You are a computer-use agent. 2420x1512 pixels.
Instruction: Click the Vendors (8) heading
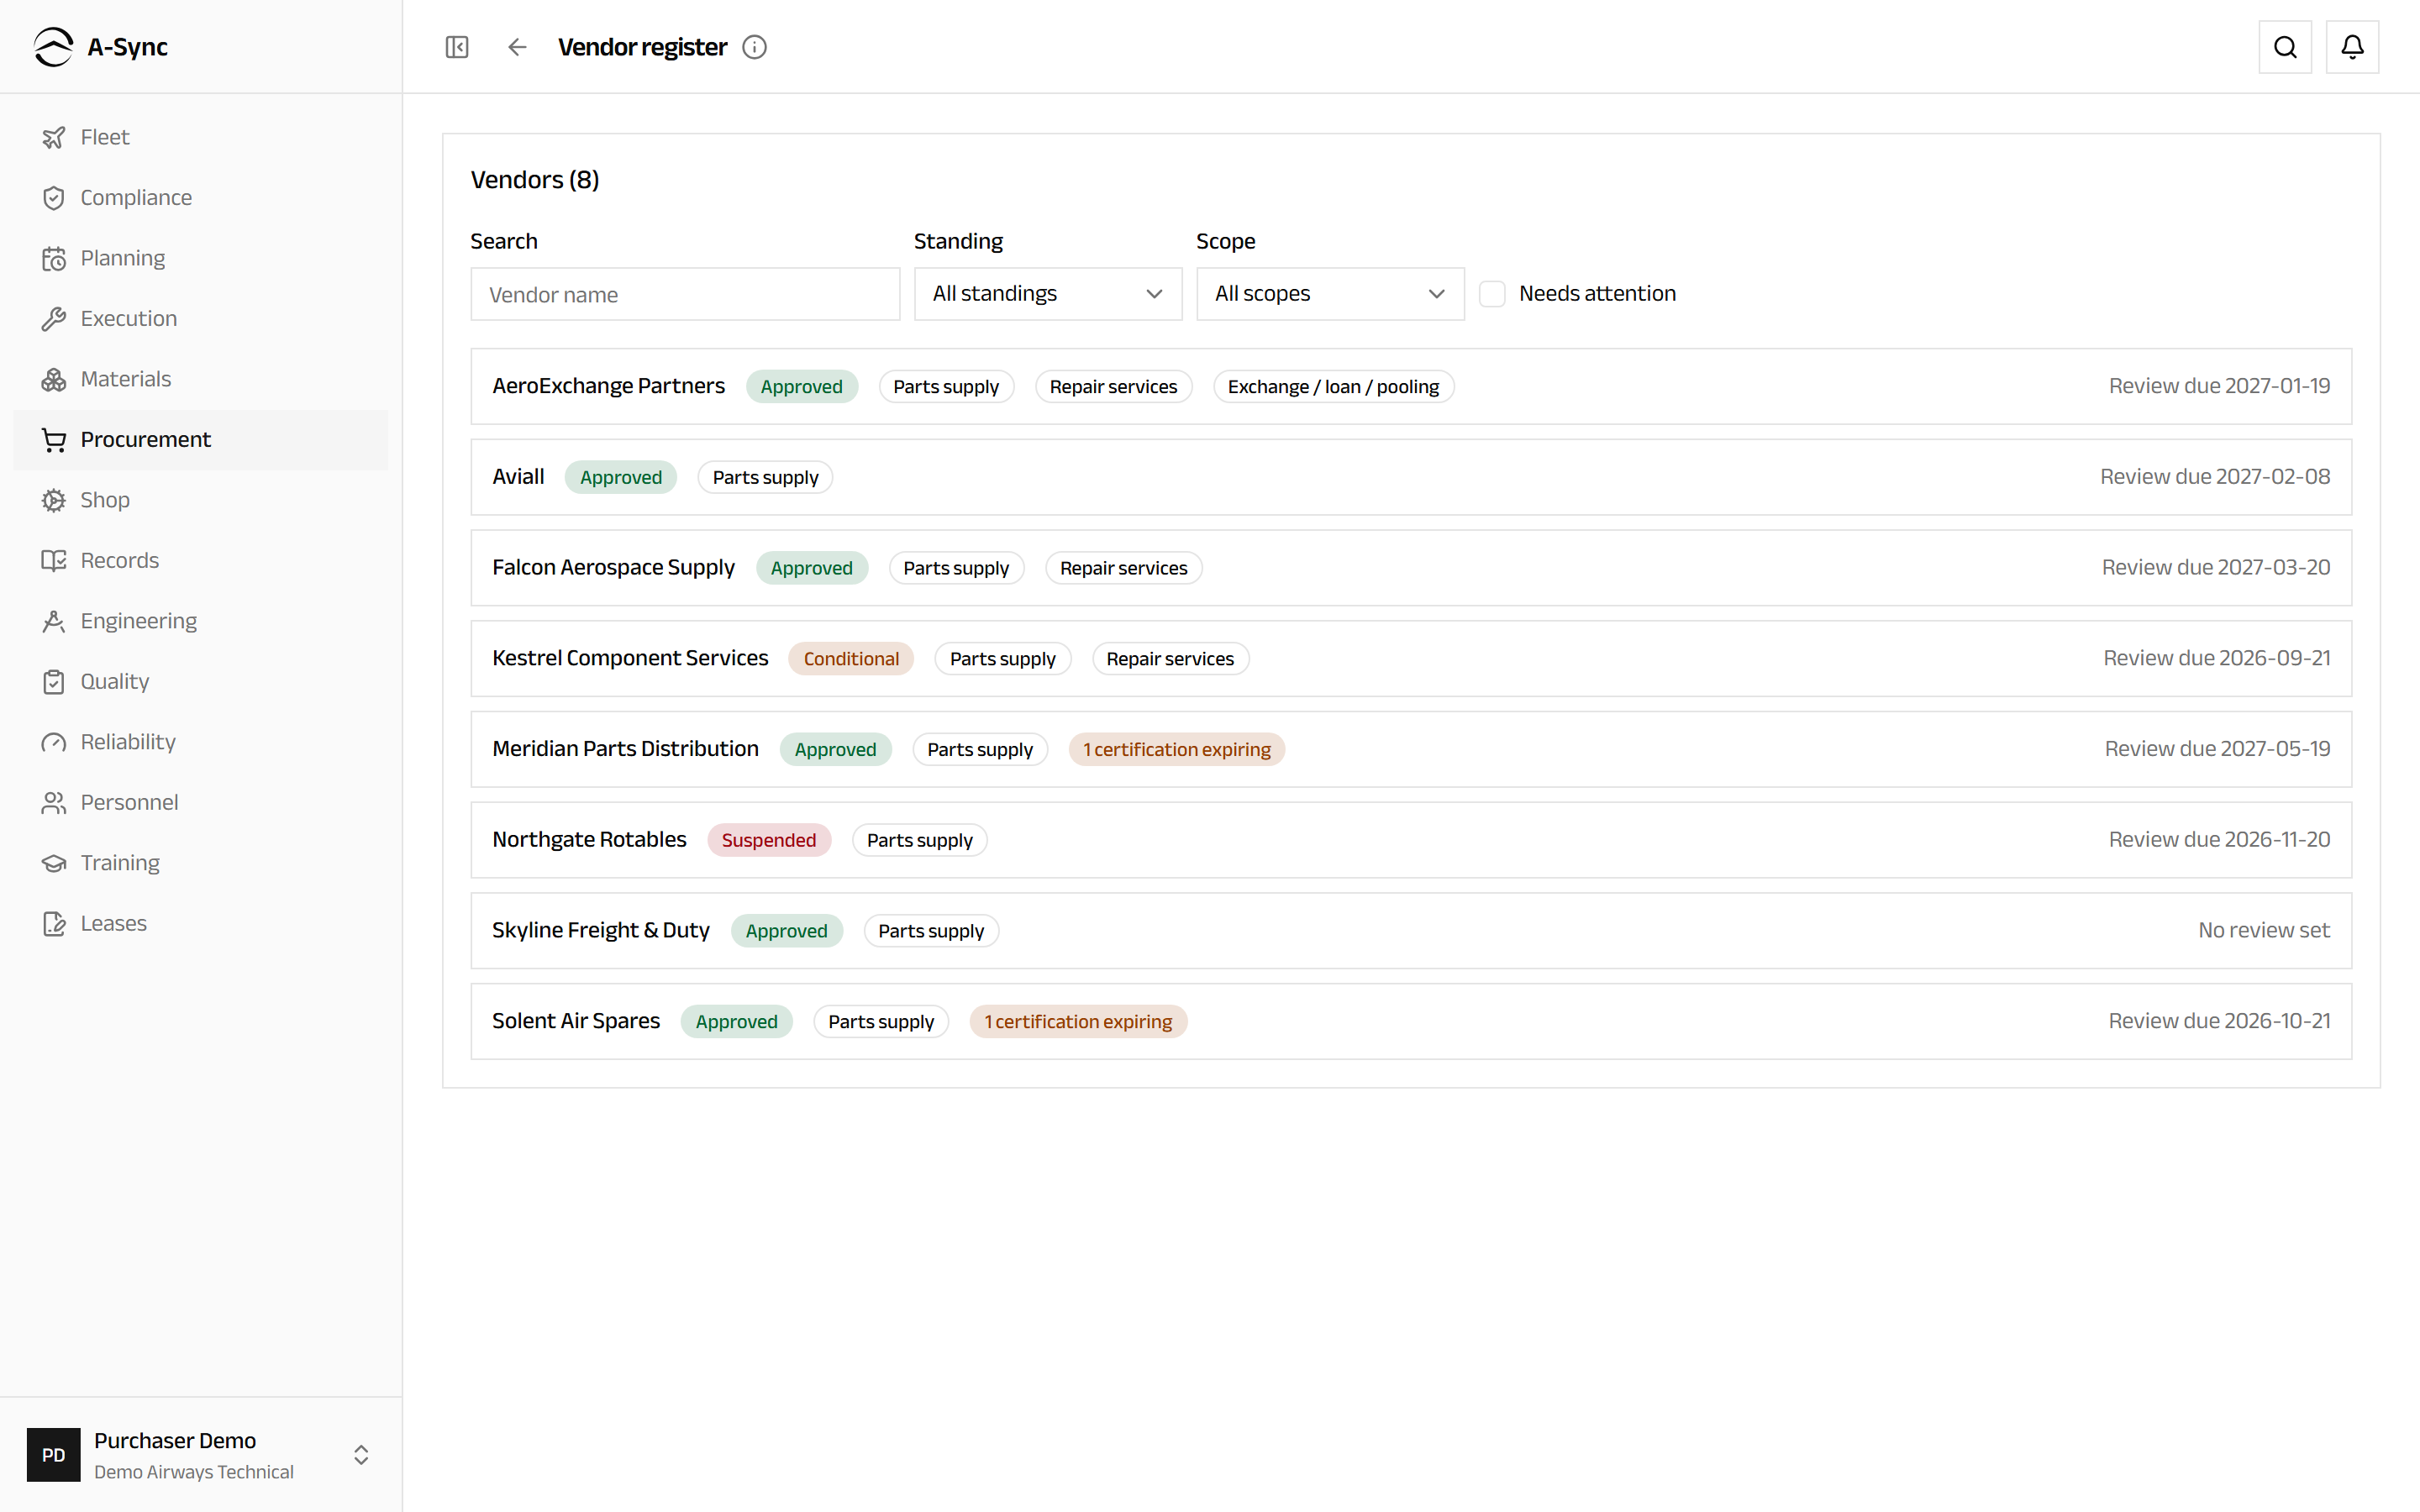[535, 180]
